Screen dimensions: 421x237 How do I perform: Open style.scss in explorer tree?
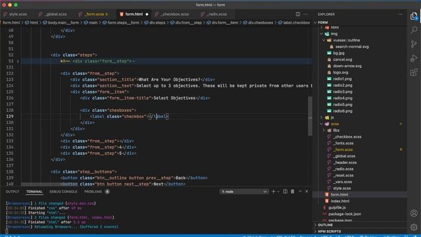tap(342, 188)
